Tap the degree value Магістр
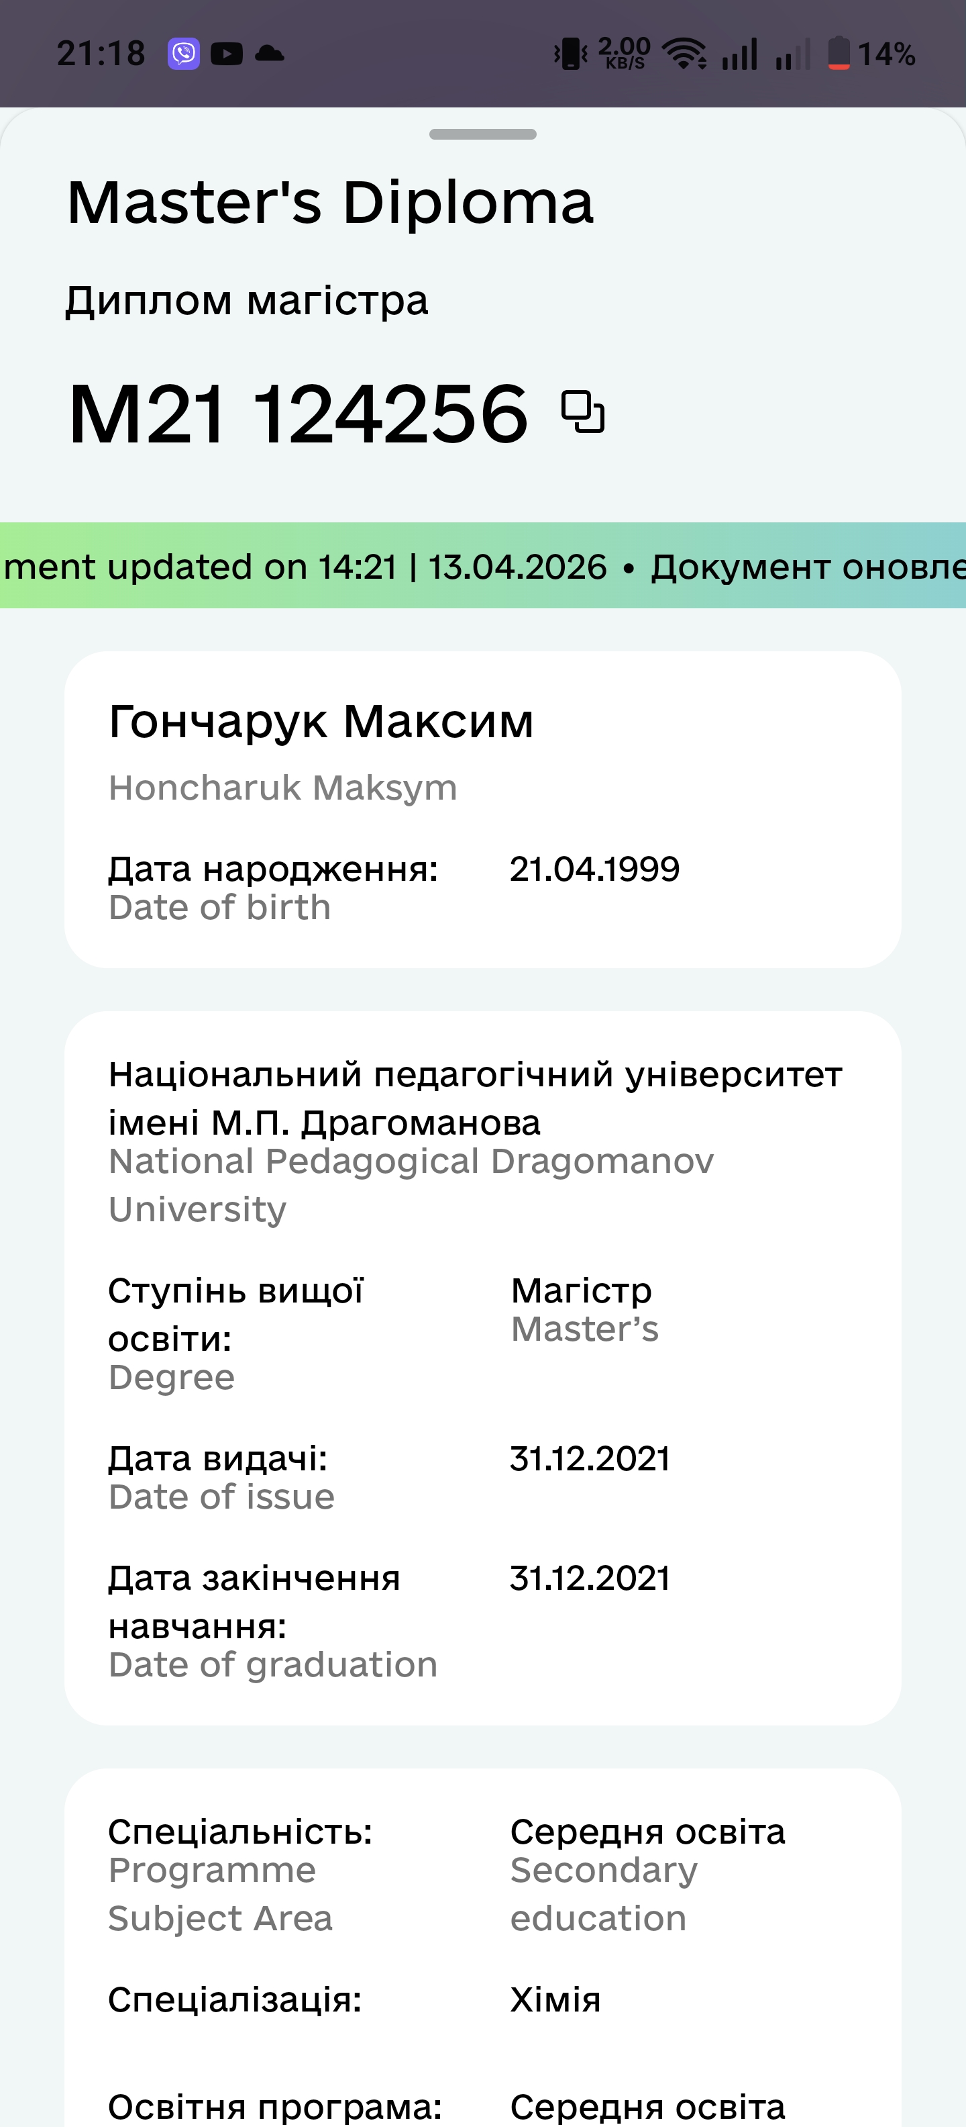The image size is (966, 2127). [x=581, y=1290]
